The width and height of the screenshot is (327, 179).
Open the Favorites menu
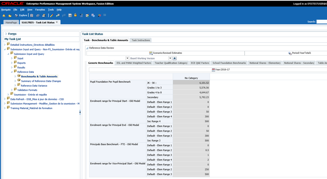(40, 10)
